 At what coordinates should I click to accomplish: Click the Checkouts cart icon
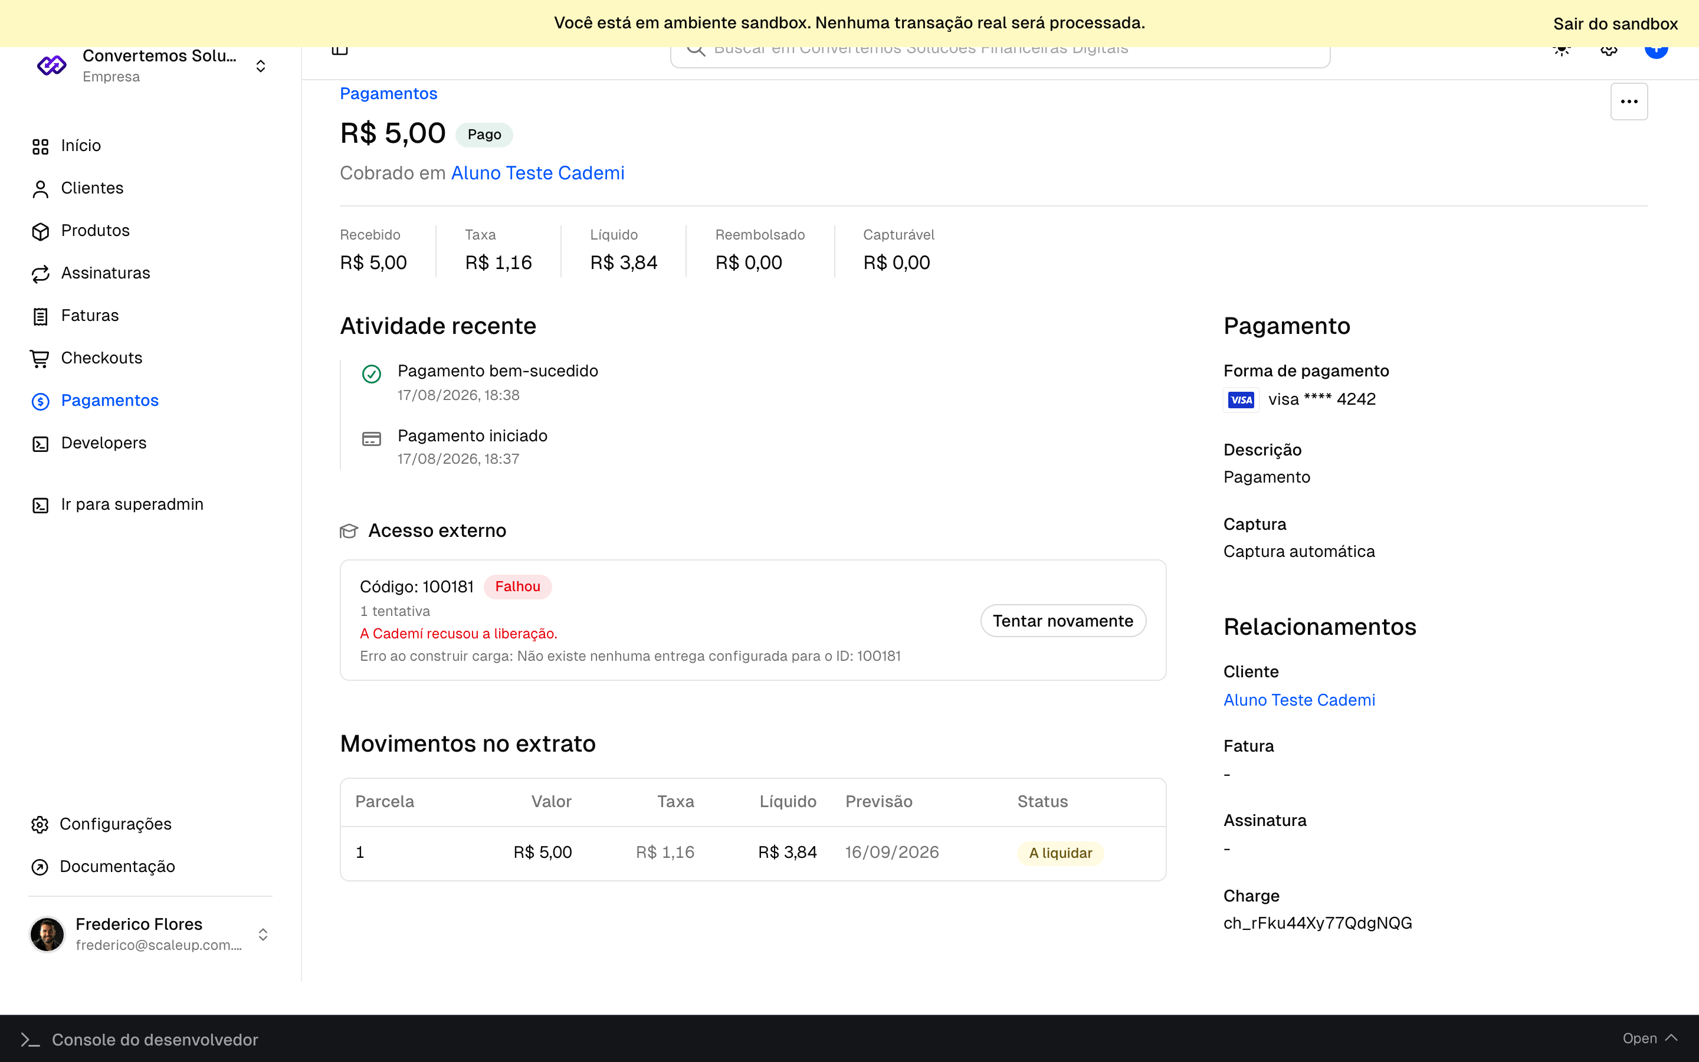click(40, 359)
